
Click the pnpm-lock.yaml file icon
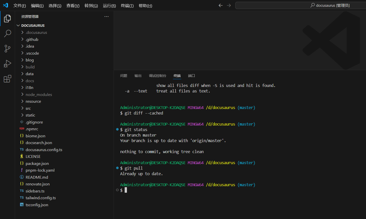pos(22,170)
